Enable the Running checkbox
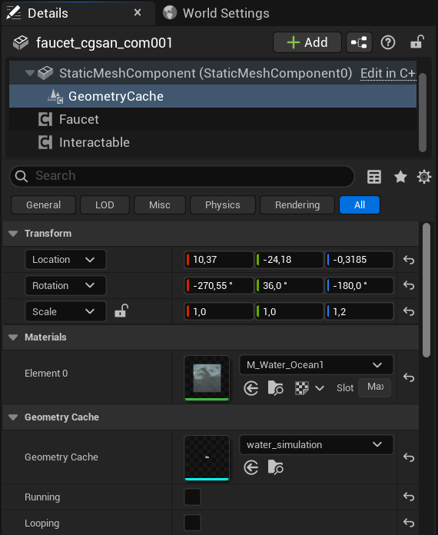Screen dimensions: 438x535 point(192,497)
